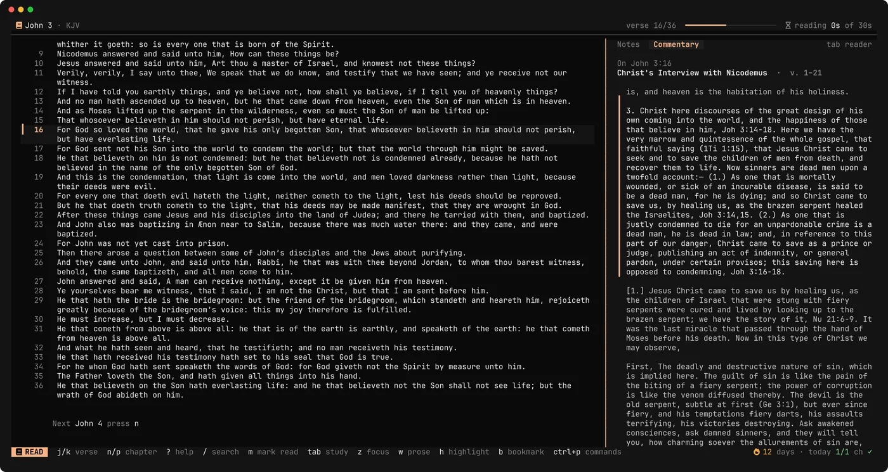Click the 'j/k verse' hint

click(77, 452)
